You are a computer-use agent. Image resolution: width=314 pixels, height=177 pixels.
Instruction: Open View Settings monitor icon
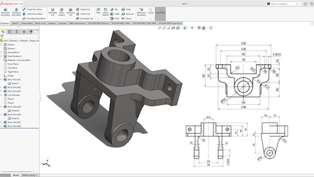[211, 28]
